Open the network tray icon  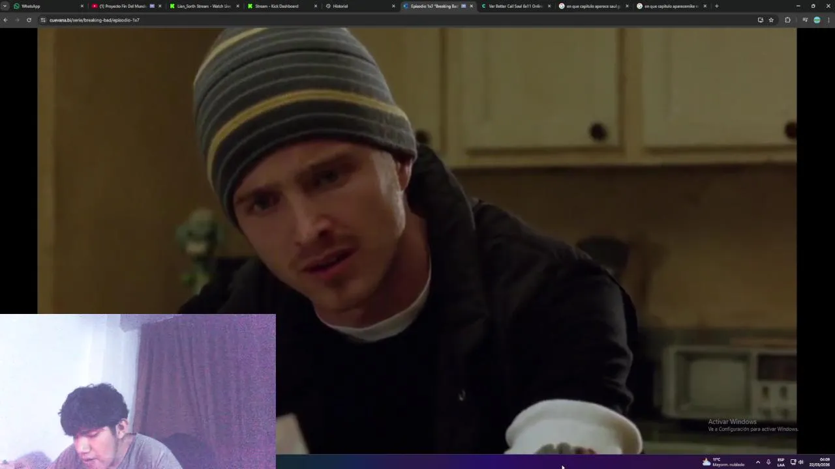tap(793, 462)
